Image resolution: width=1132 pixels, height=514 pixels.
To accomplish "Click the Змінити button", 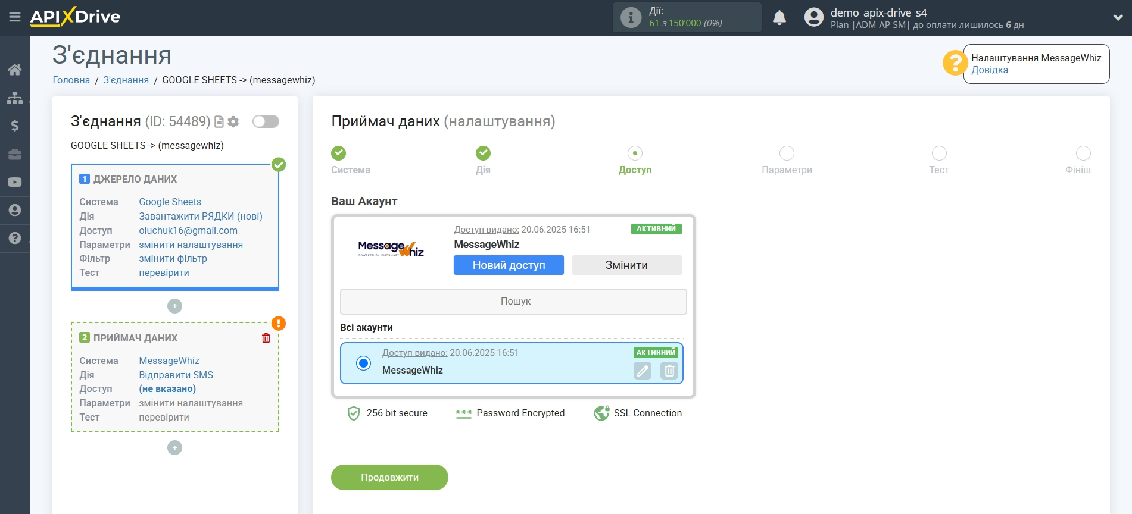I will tap(626, 265).
